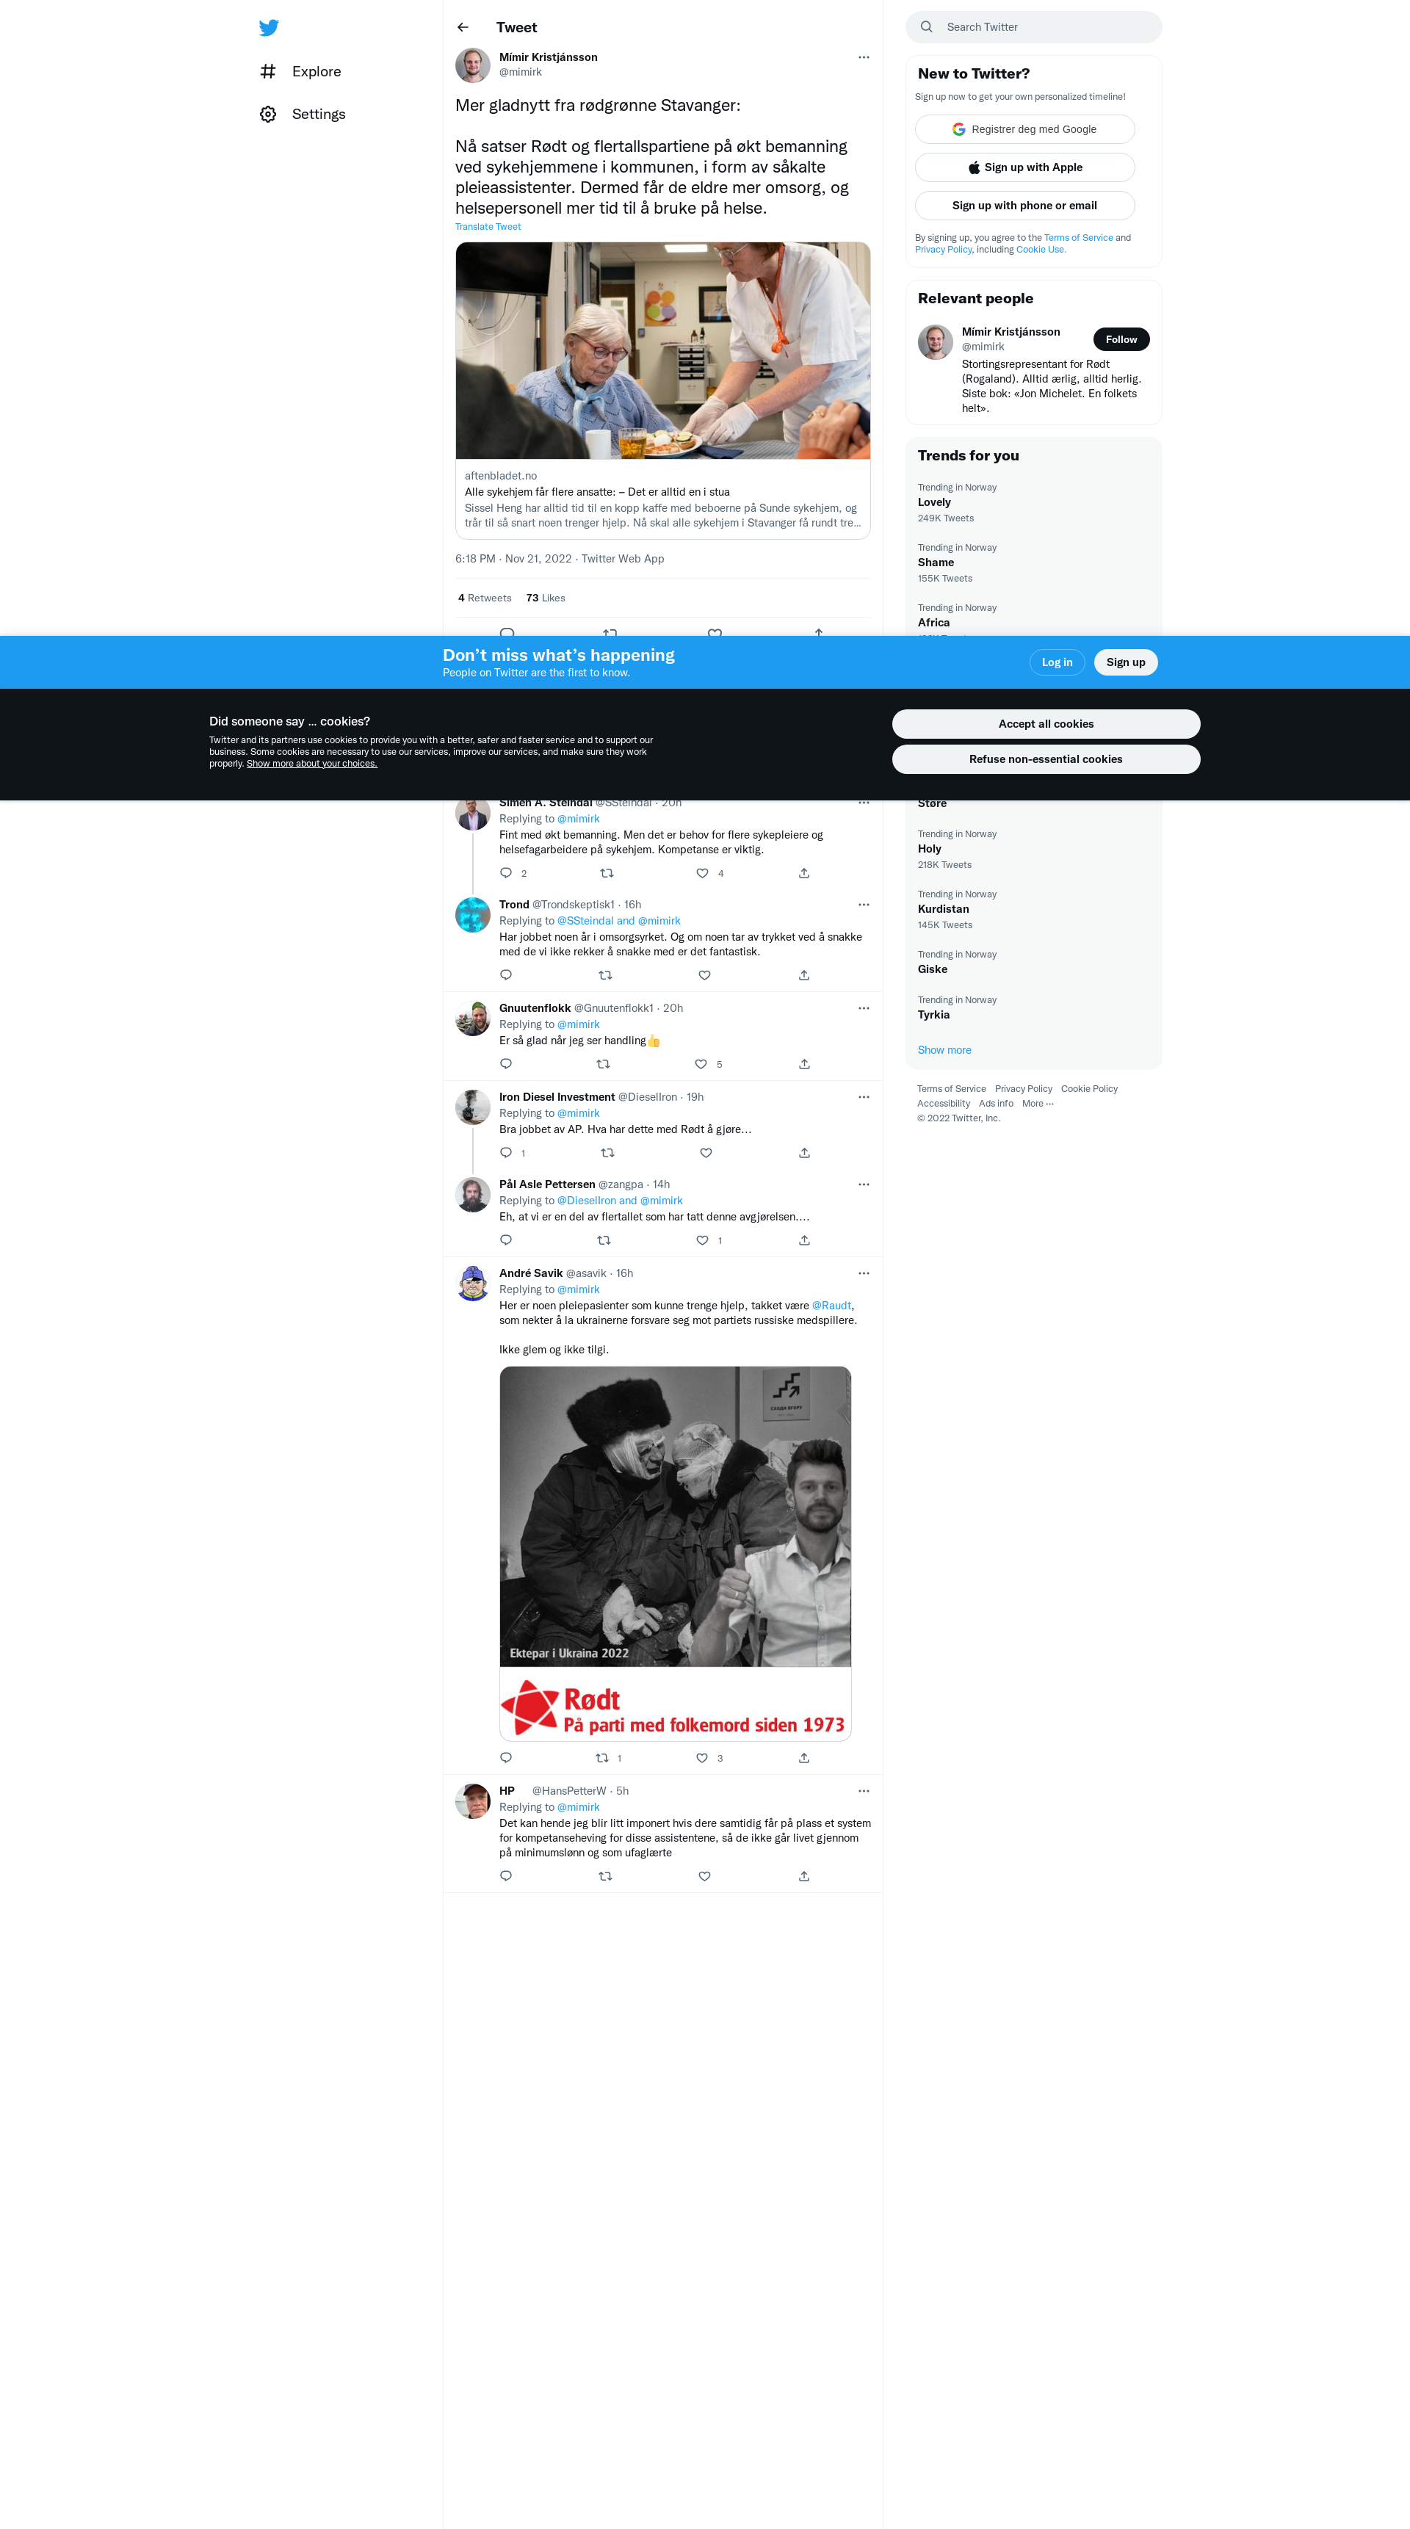This screenshot has width=1410, height=2529.
Task: Go back using the arrow icon
Action: [x=463, y=27]
